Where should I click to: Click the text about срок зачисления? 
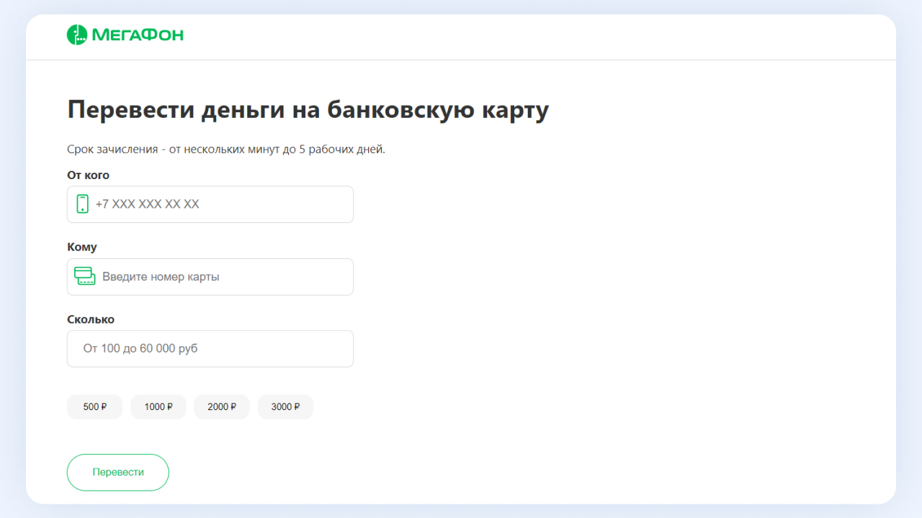click(226, 150)
